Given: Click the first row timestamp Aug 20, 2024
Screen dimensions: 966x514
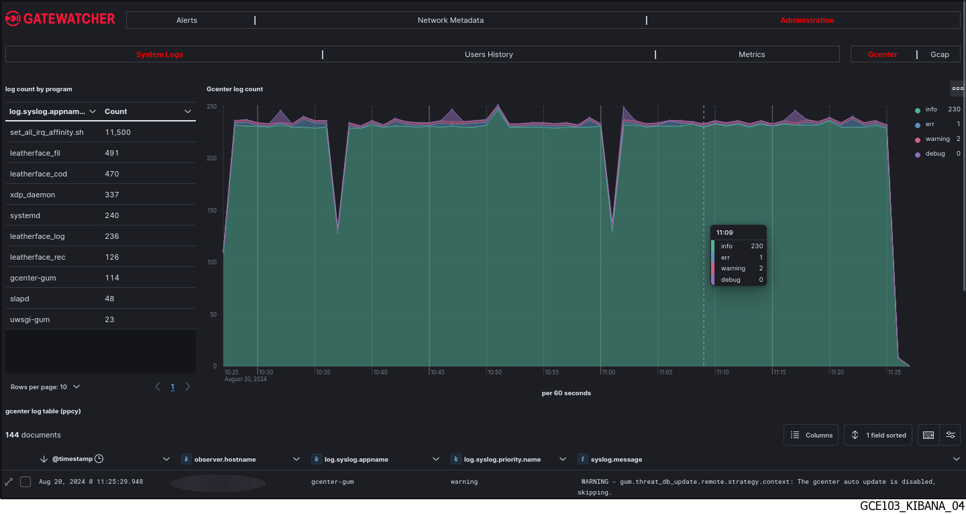Looking at the screenshot, I should [91, 482].
